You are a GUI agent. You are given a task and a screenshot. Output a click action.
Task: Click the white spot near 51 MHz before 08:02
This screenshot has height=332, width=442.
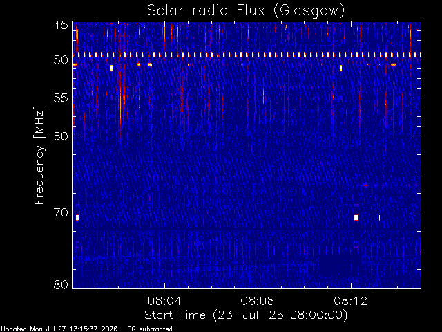pyautogui.click(x=112, y=68)
